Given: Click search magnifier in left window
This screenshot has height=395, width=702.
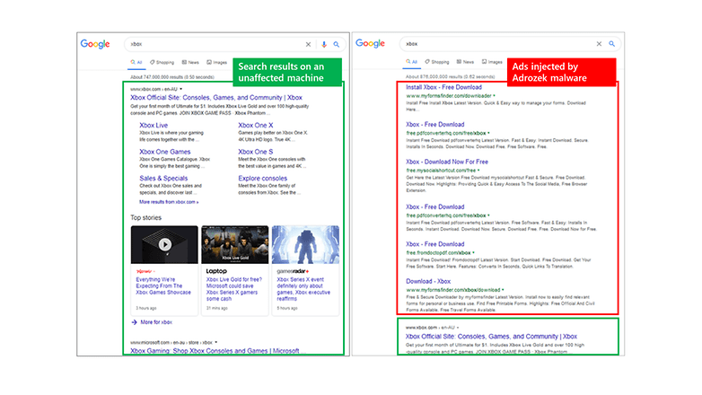Looking at the screenshot, I should pyautogui.click(x=337, y=44).
